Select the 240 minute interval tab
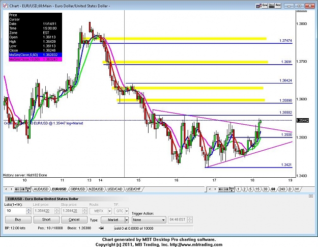 282,189
